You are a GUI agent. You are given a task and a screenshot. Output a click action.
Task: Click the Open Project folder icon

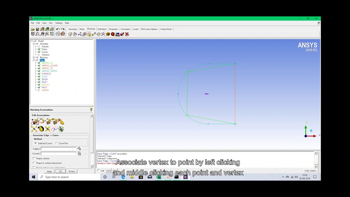point(33,29)
